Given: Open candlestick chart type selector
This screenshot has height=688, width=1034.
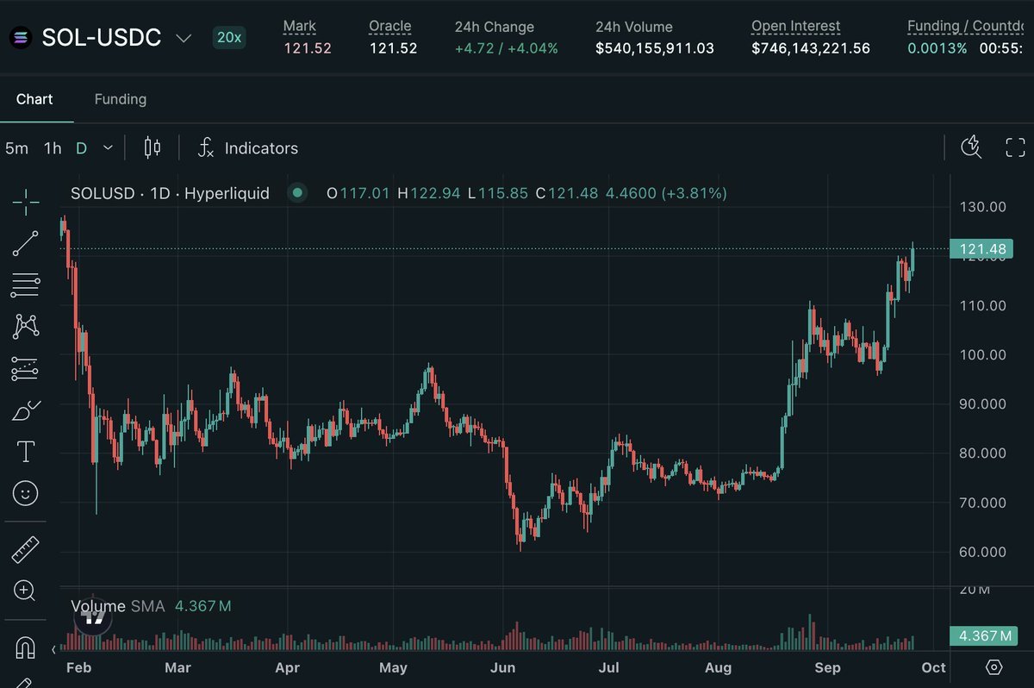Looking at the screenshot, I should pos(153,148).
